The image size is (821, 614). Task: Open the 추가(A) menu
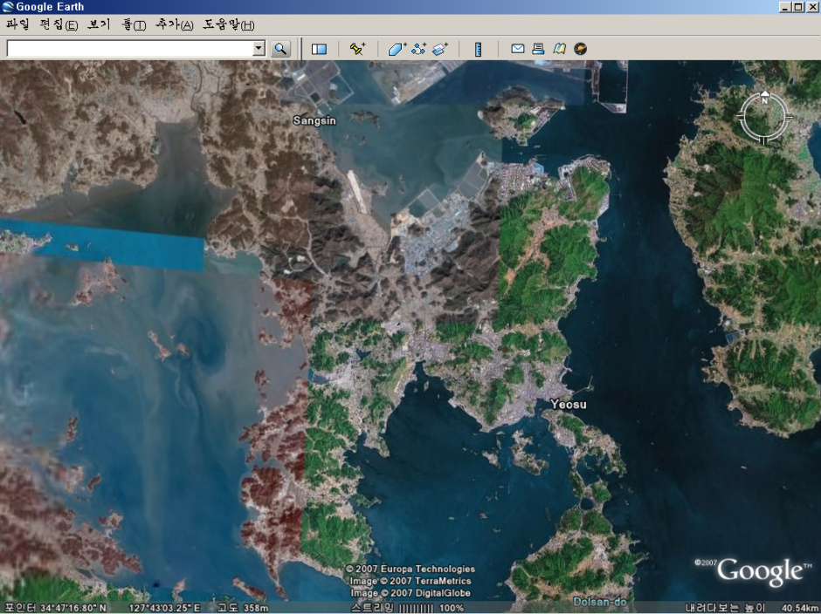(175, 24)
